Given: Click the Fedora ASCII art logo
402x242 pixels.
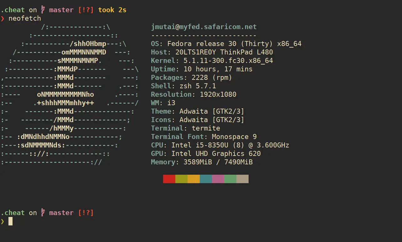Looking at the screenshot, I should (70, 94).
